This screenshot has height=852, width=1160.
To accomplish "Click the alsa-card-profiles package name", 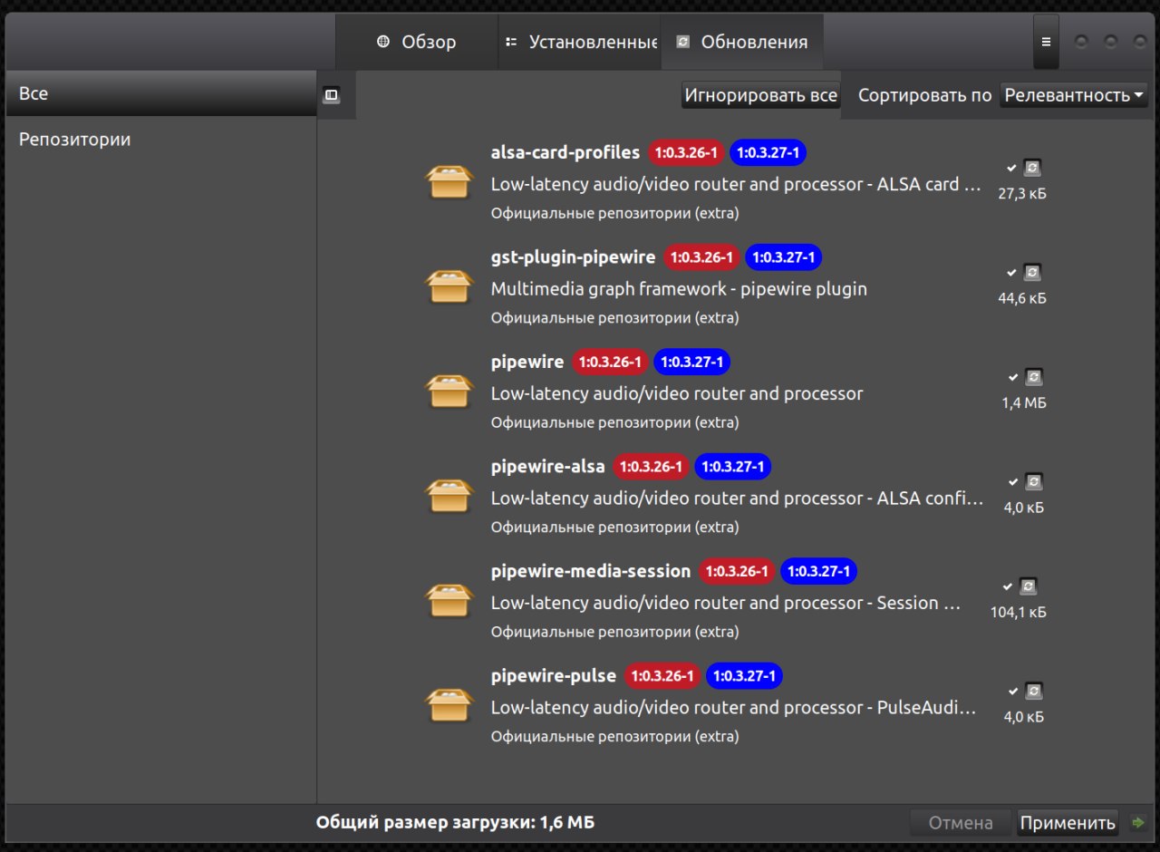I will pos(565,152).
